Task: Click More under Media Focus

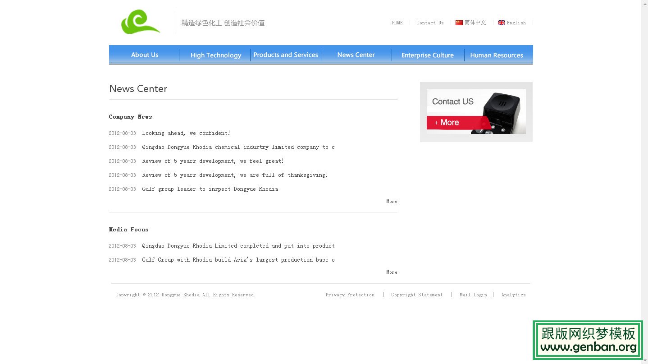Action: coord(392,272)
